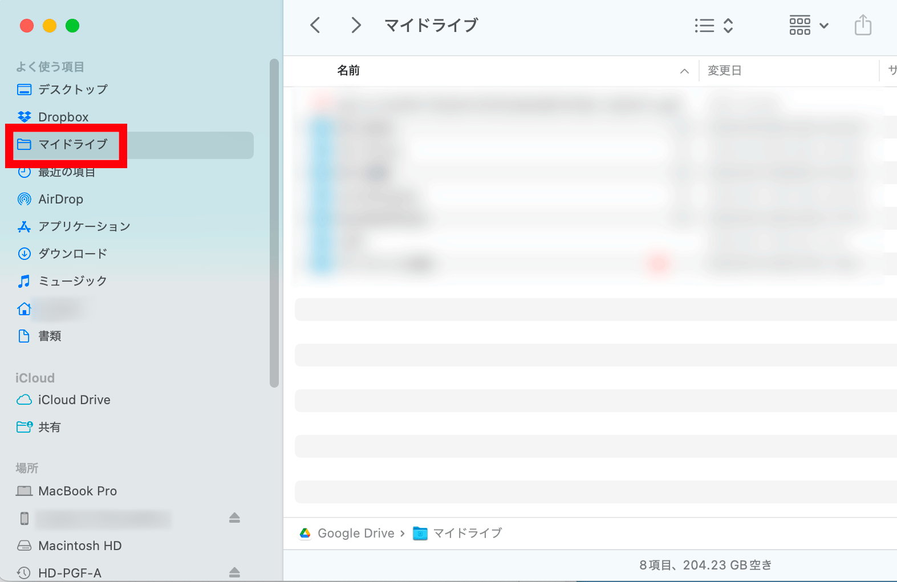Eject the HD-PGF-A volume

pos(234,572)
